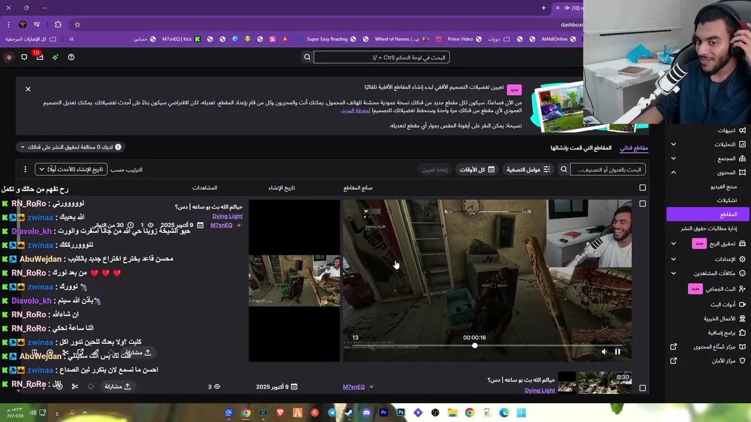Tick the checkbox of the first clip row
This screenshot has height=422, width=751.
click(x=642, y=203)
